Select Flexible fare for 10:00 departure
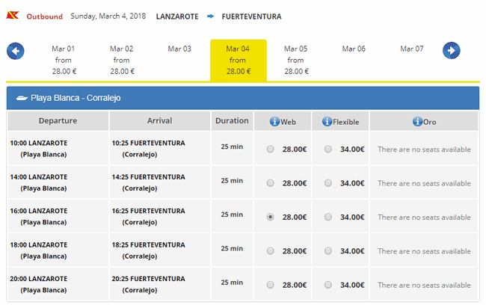The height and width of the screenshot is (305, 486). point(328,149)
